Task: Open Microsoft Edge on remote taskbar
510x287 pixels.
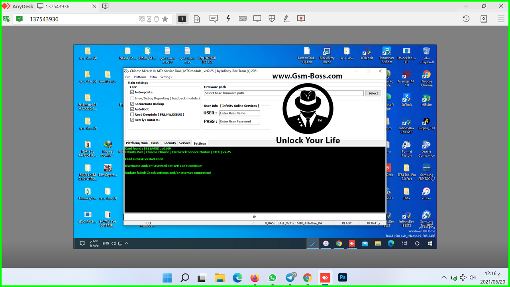Action: point(391,244)
